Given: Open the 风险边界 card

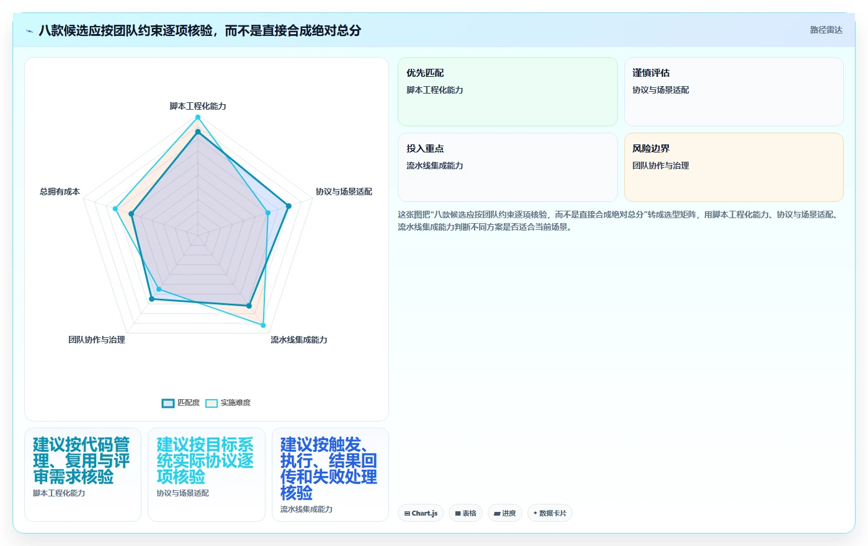Looking at the screenshot, I should point(733,167).
